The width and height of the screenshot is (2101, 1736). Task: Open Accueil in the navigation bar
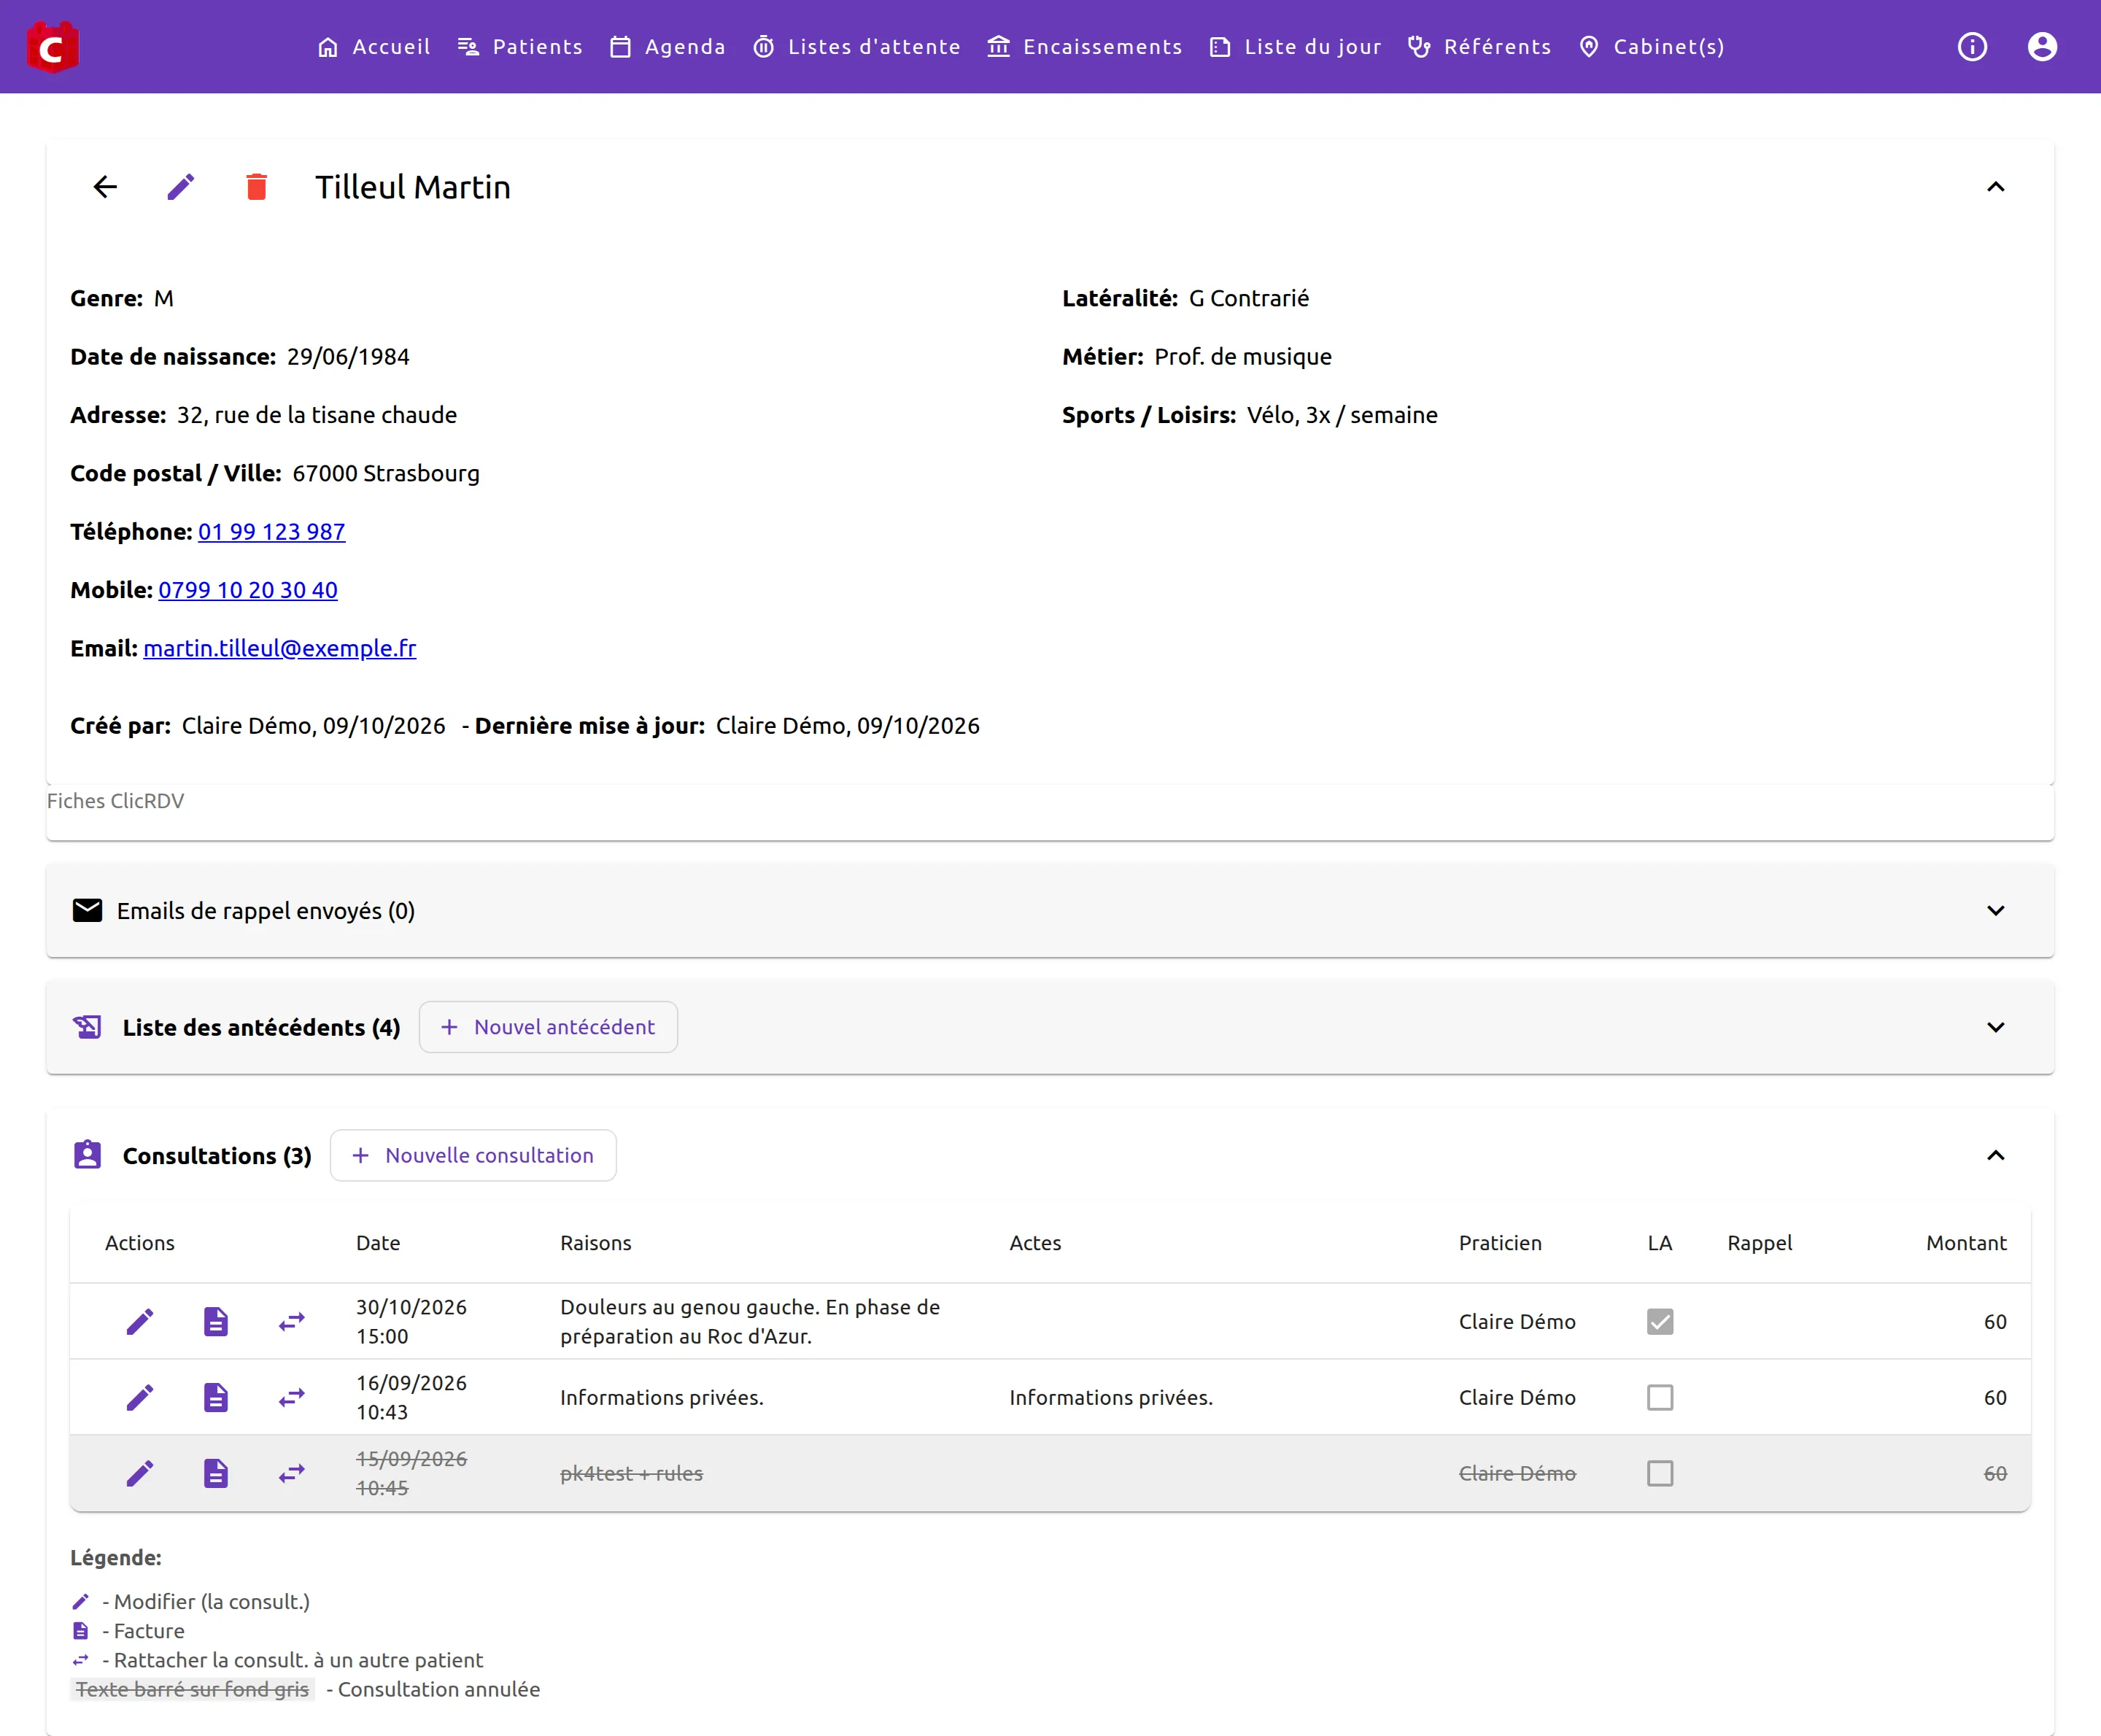373,47
